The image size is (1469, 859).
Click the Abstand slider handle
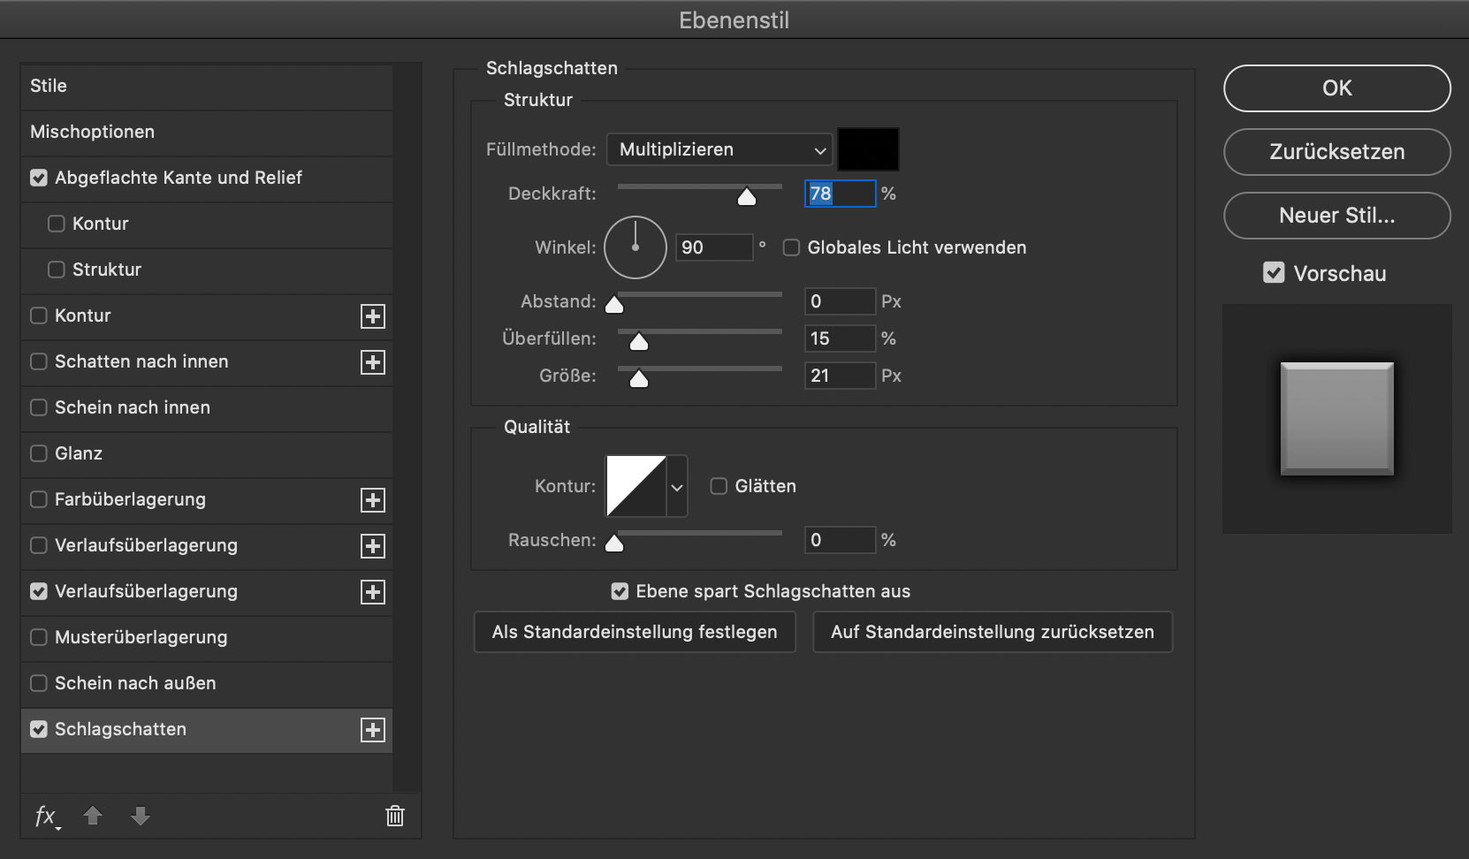click(x=614, y=304)
